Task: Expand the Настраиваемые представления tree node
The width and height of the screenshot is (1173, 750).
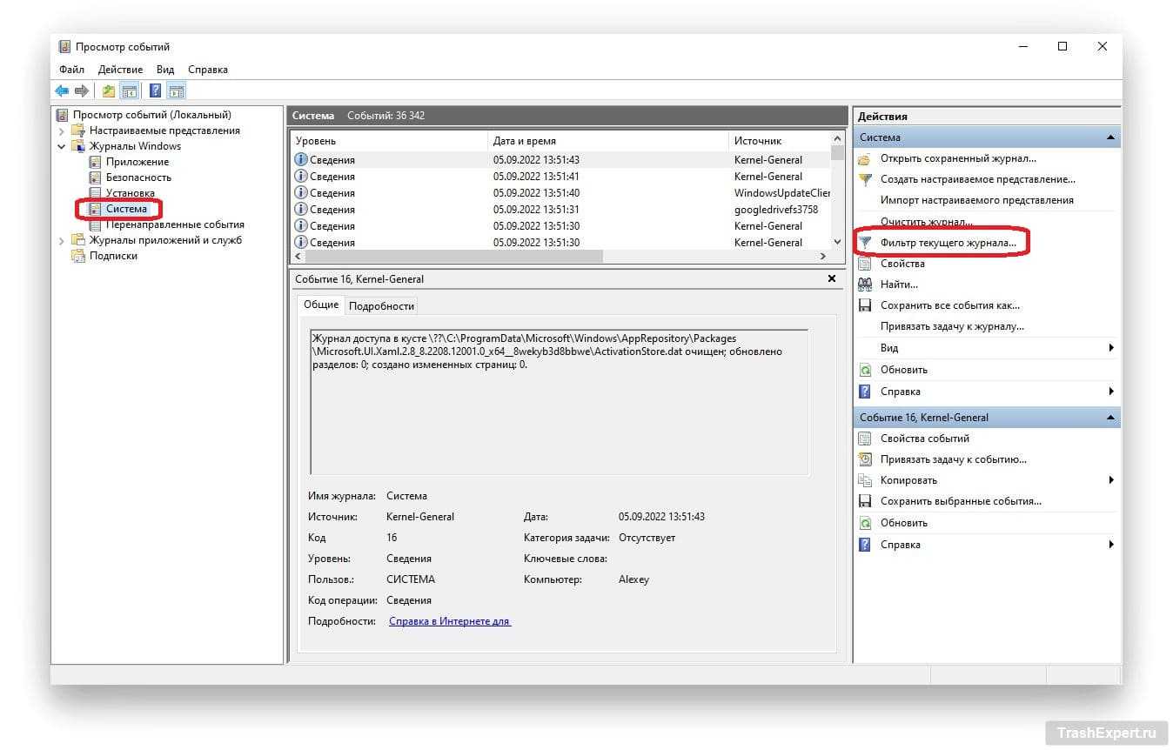Action: tap(62, 131)
